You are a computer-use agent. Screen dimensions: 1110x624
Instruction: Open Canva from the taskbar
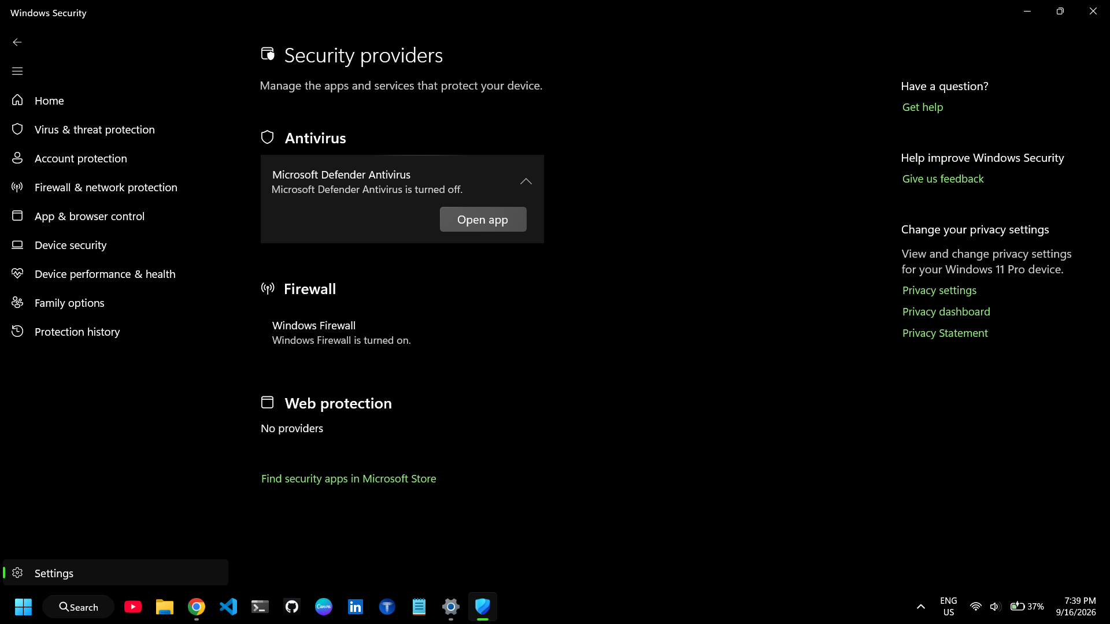pos(324,607)
